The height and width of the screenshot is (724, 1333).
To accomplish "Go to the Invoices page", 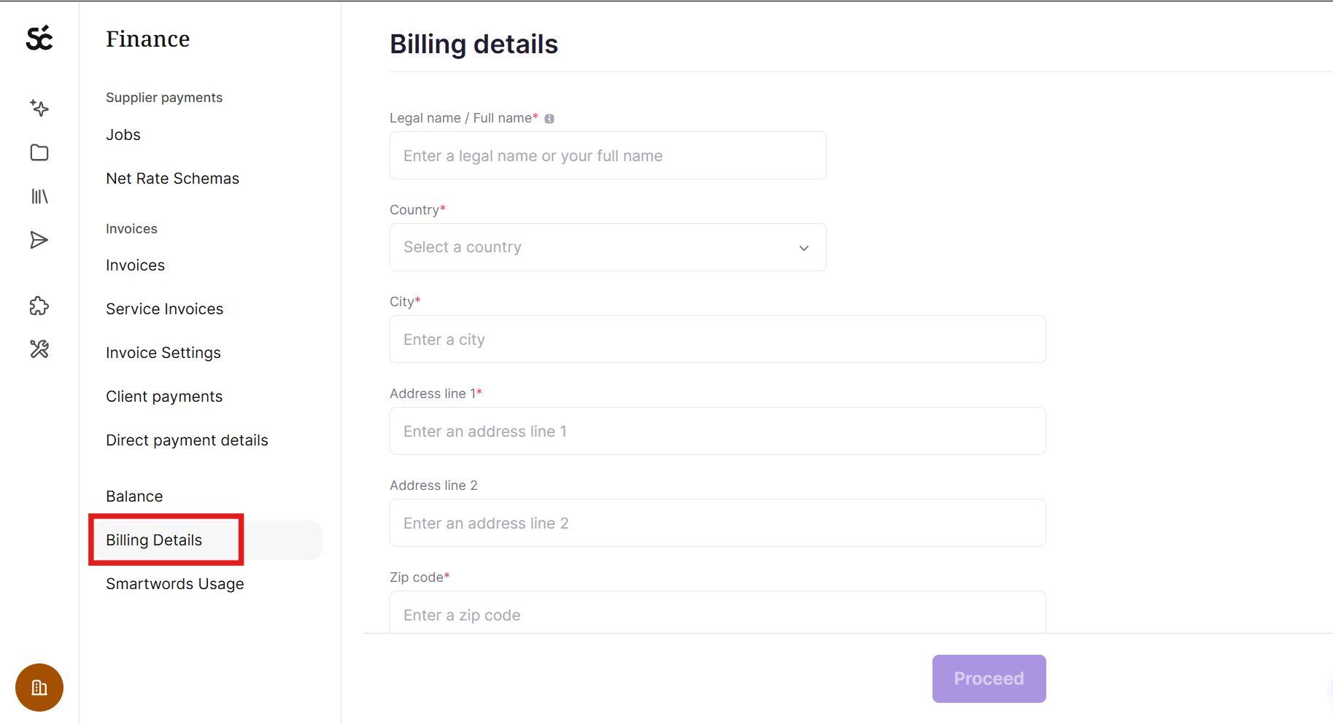I will point(135,265).
